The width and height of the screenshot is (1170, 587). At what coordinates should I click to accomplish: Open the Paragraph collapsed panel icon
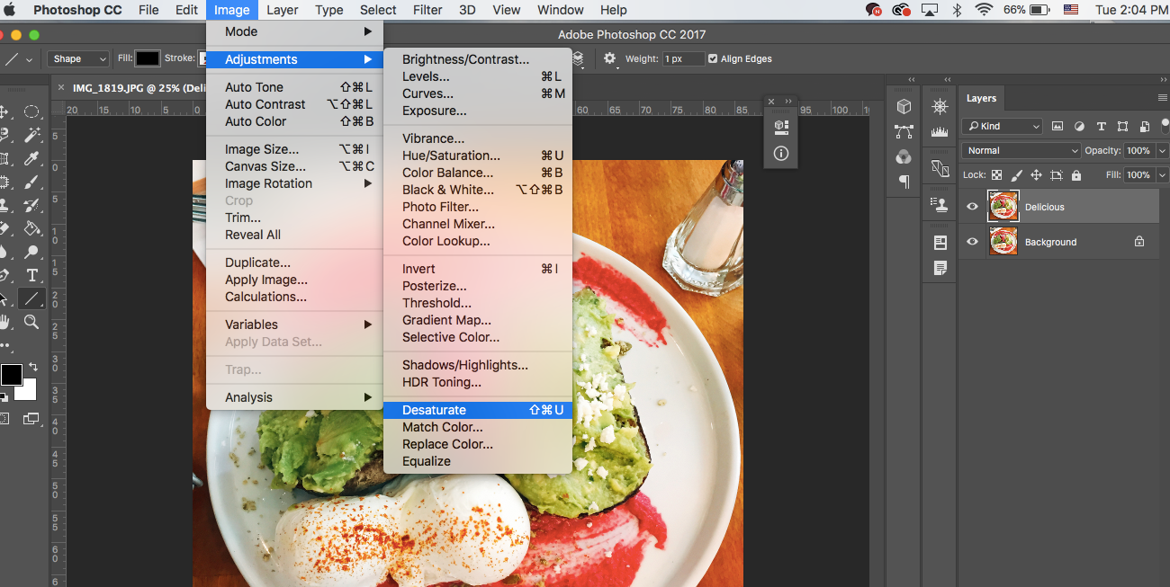(x=904, y=182)
